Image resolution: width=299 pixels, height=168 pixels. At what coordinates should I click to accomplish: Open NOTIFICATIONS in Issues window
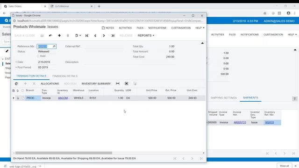(x=157, y=28)
